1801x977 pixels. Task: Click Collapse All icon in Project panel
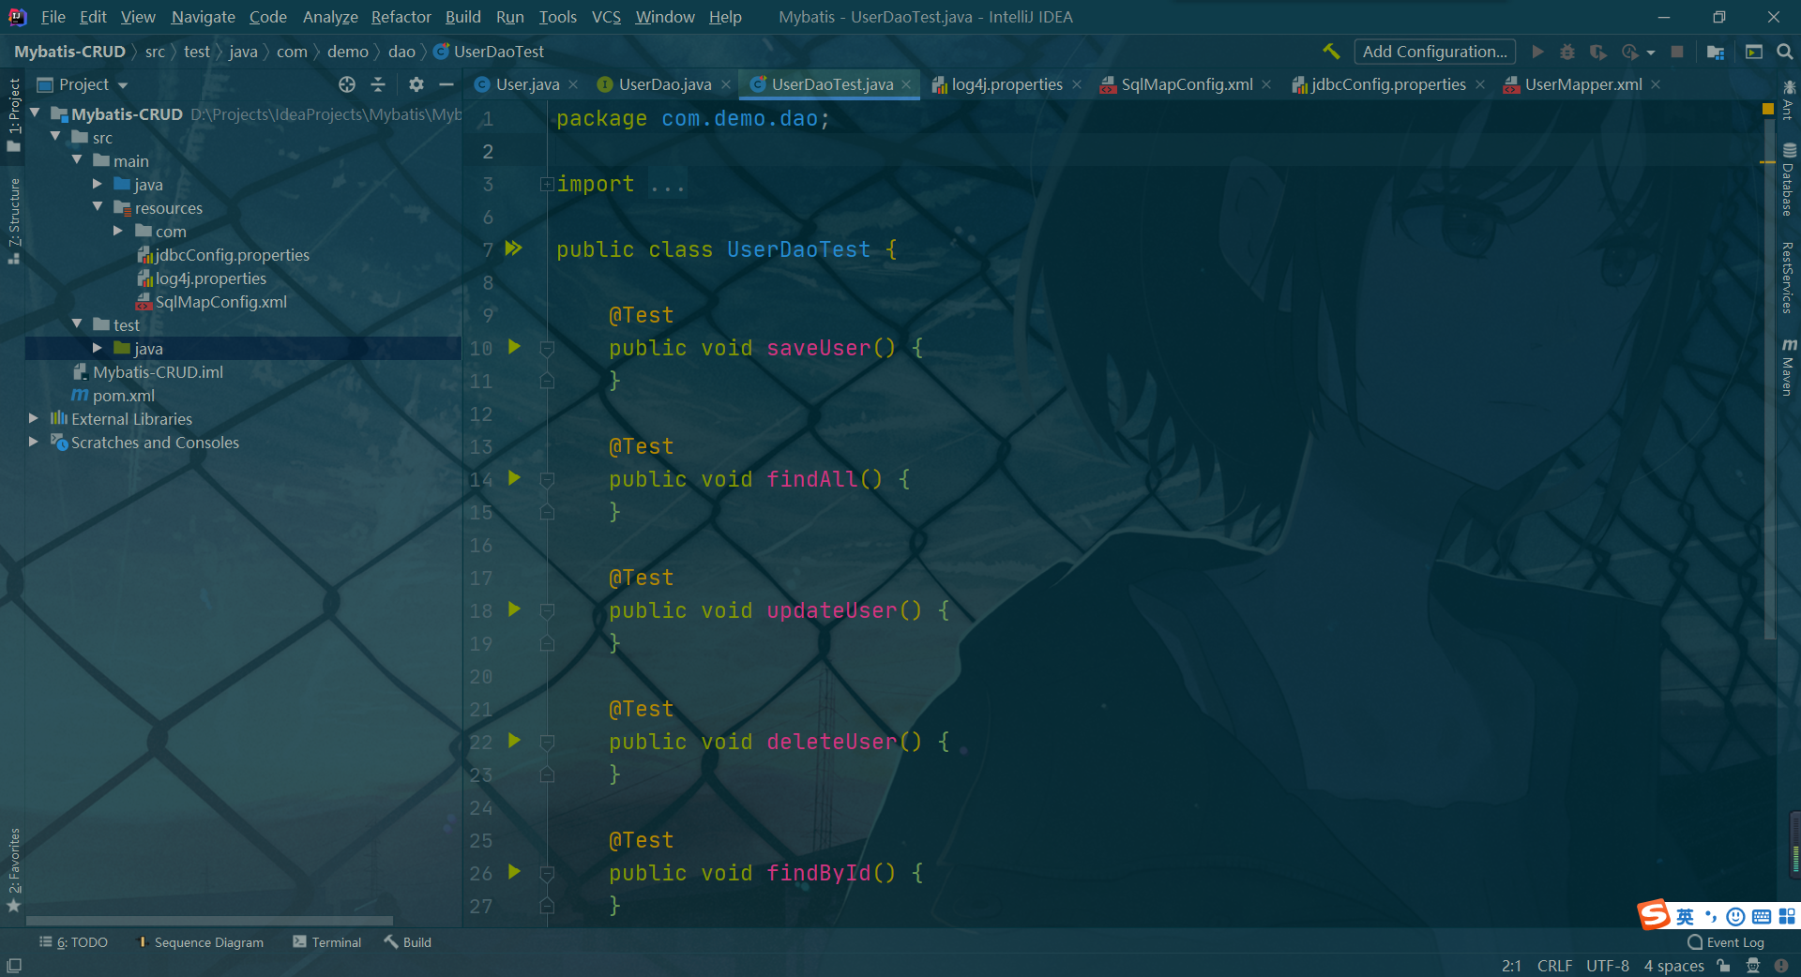click(x=378, y=84)
